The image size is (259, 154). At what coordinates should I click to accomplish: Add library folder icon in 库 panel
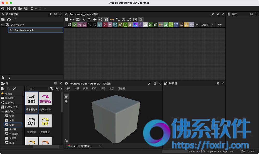click(x=3, y=89)
